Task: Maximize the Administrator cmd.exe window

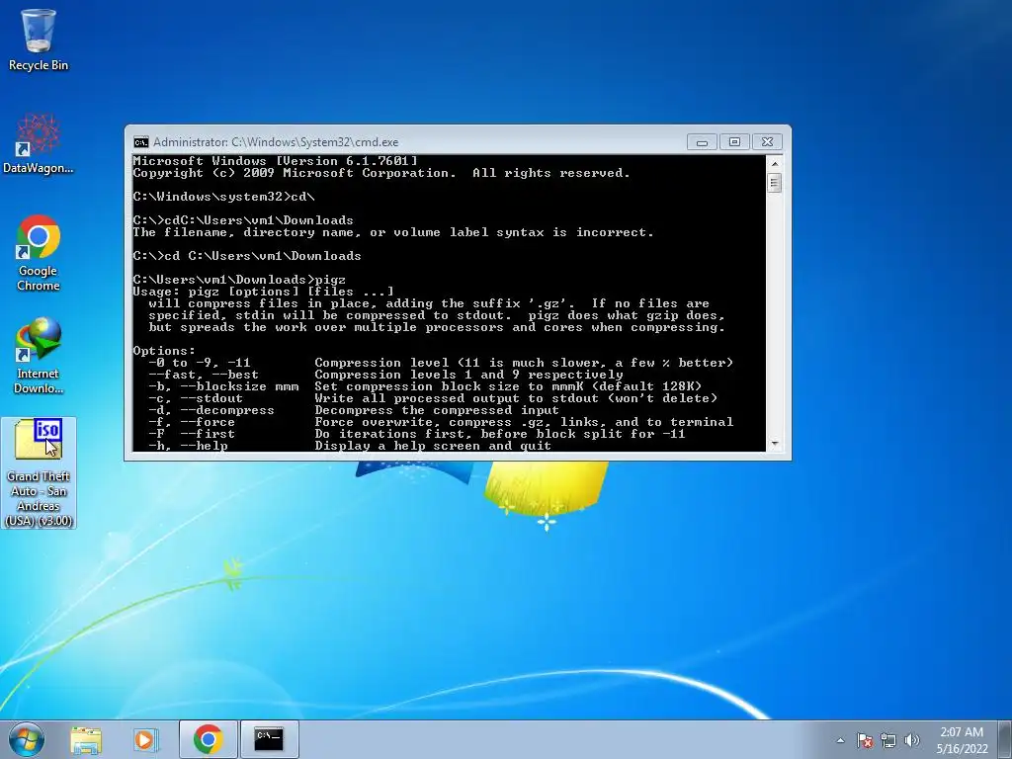Action: [x=734, y=142]
